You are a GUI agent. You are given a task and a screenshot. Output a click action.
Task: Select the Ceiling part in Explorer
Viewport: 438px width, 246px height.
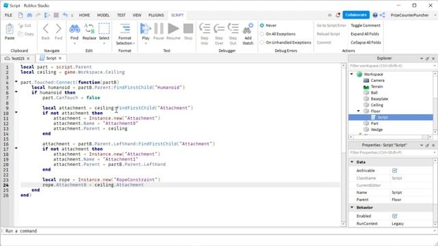point(377,105)
